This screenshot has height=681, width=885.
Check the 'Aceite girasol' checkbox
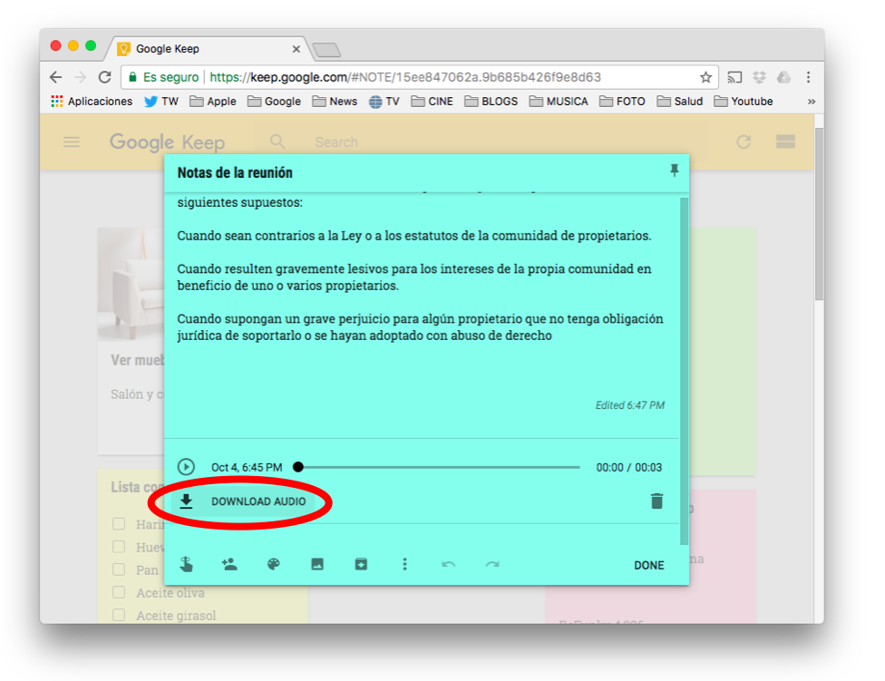coord(119,615)
